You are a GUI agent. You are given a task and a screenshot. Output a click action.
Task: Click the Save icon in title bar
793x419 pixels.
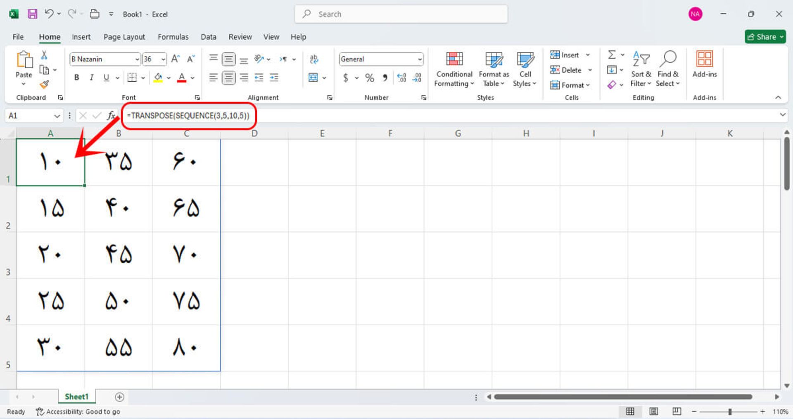(x=32, y=14)
